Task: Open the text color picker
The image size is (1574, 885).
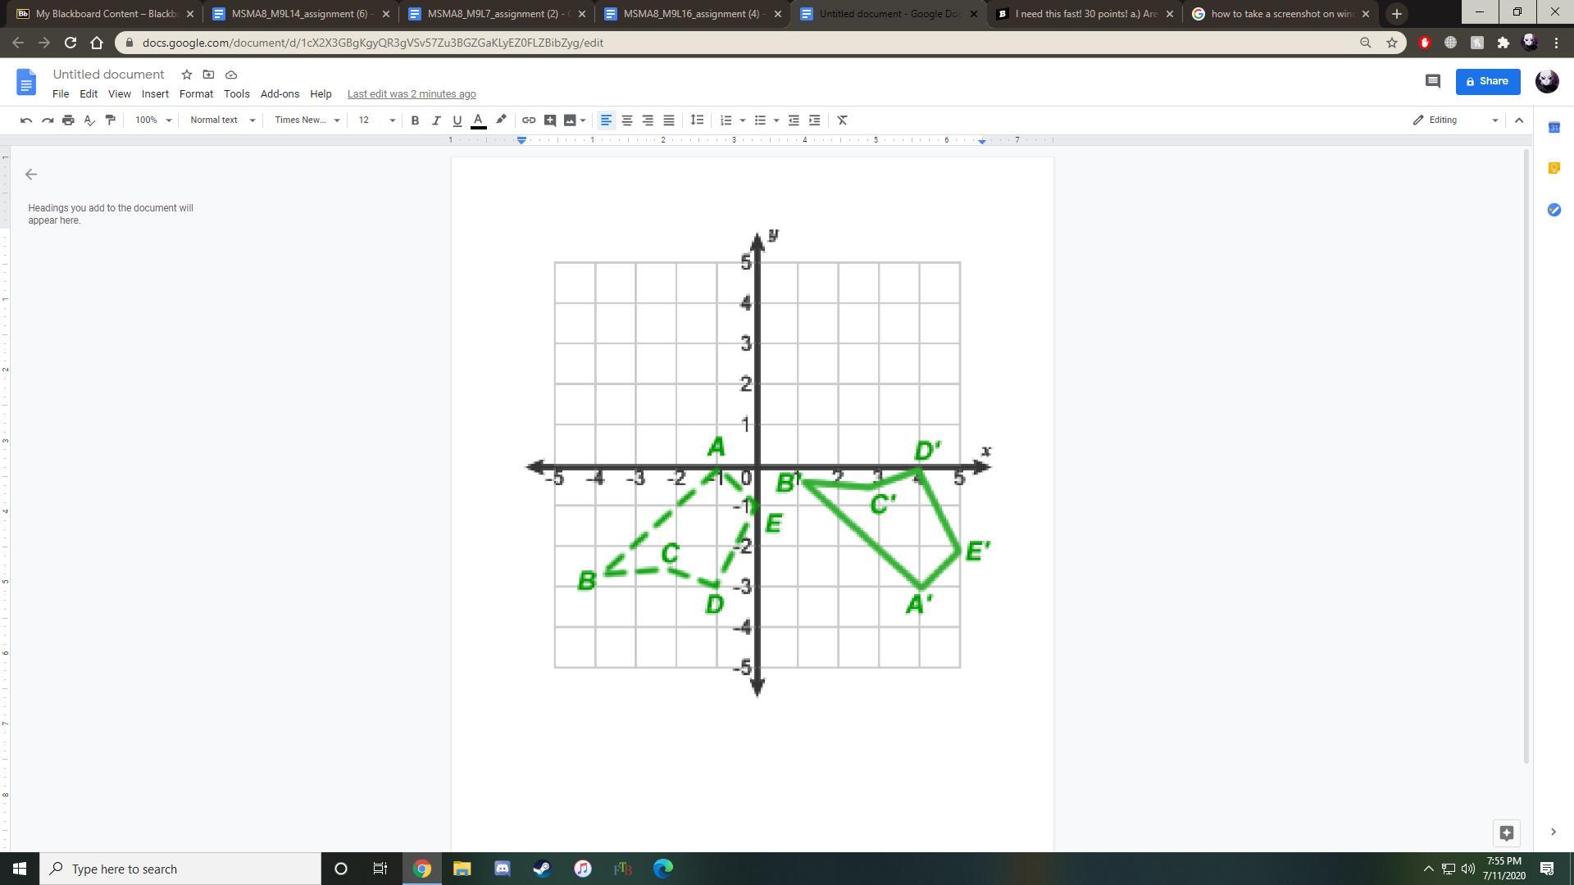Action: coord(479,120)
